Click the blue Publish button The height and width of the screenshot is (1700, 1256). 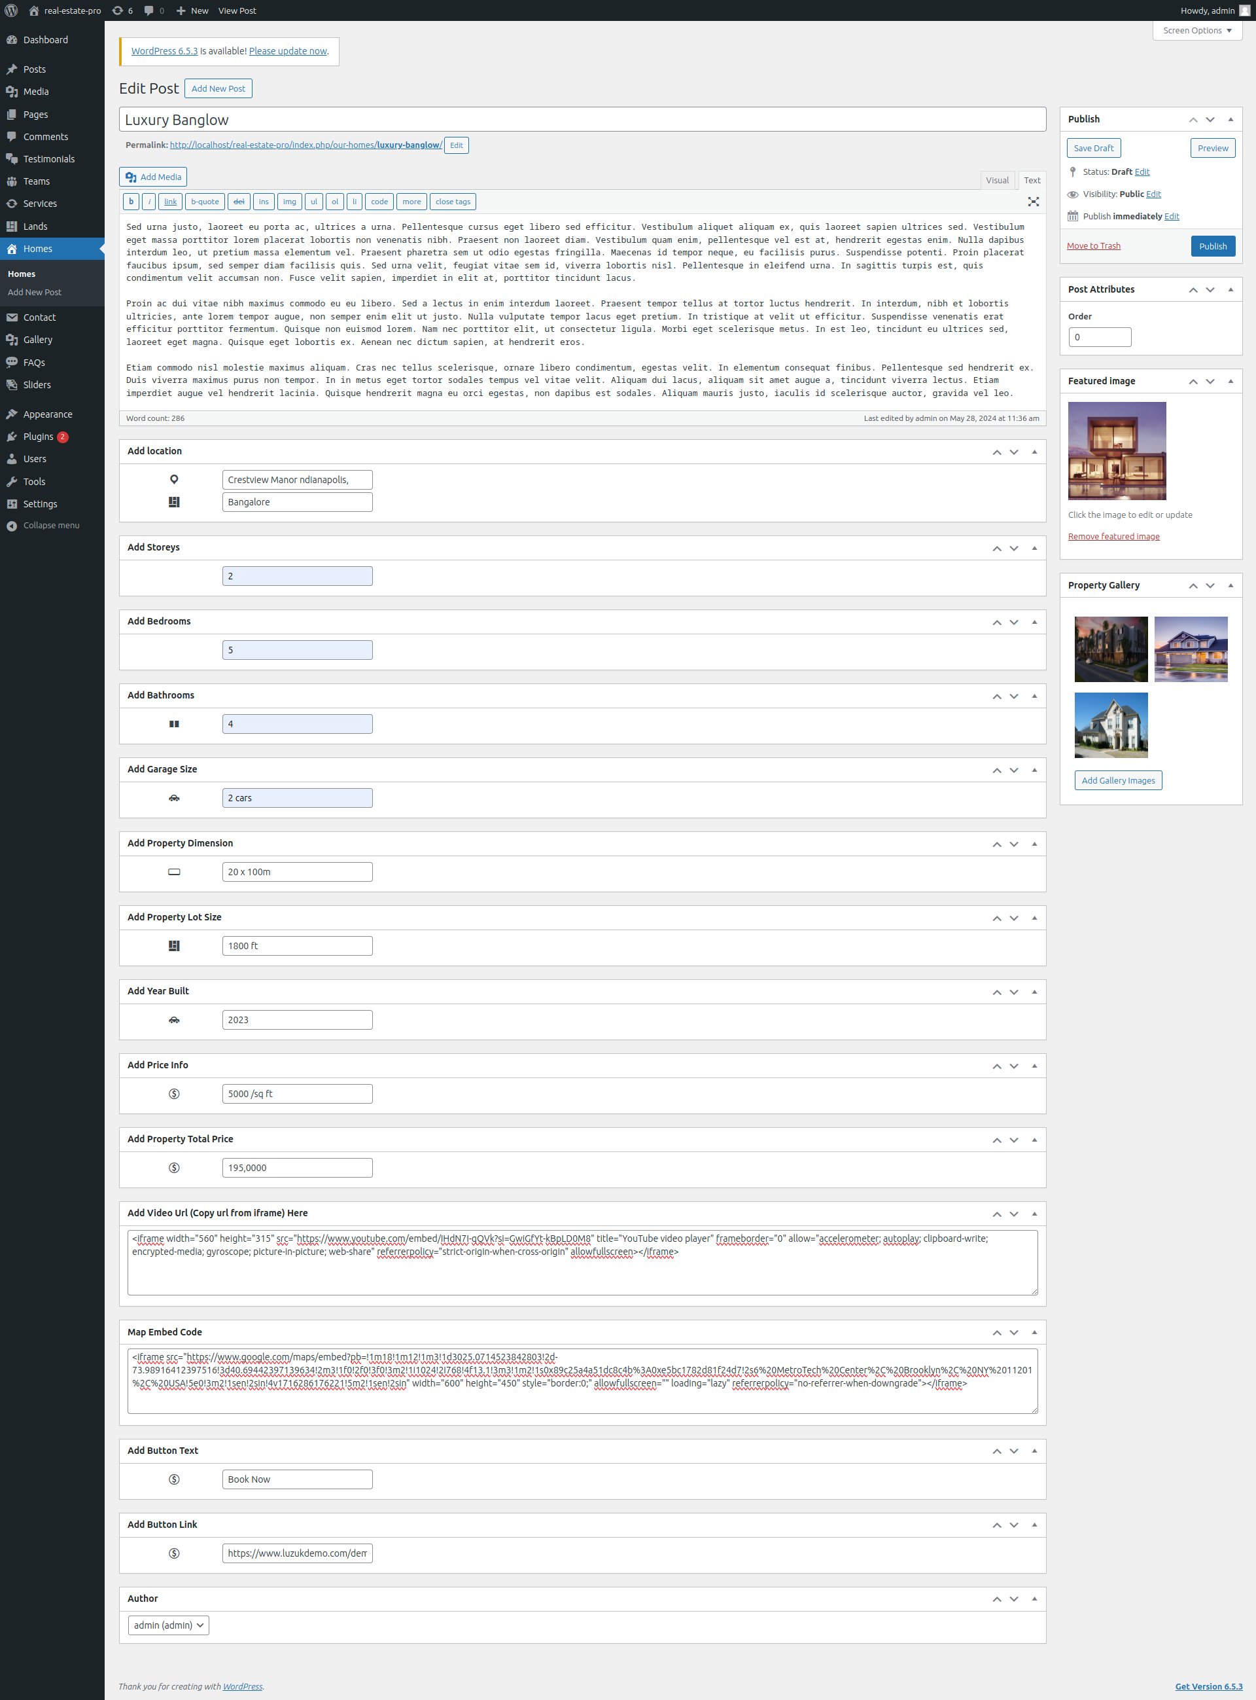1213,246
